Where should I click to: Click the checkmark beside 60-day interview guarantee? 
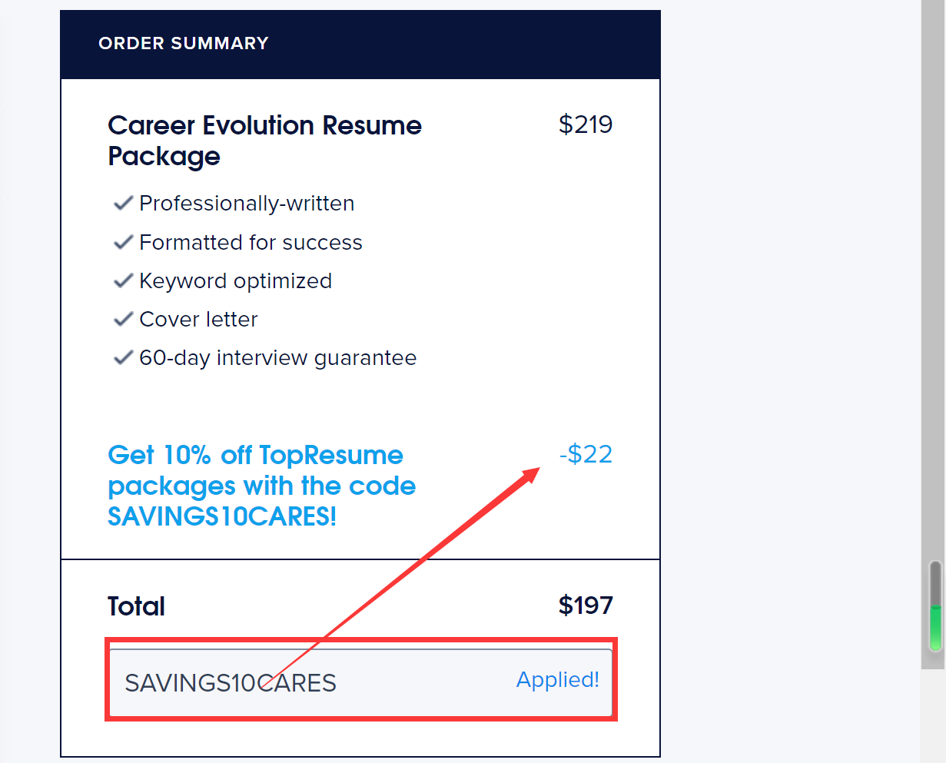(x=123, y=357)
